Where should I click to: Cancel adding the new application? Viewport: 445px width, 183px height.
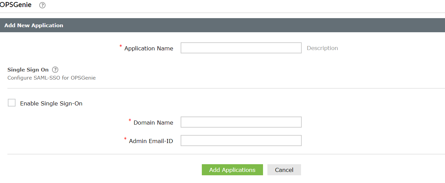point(284,170)
